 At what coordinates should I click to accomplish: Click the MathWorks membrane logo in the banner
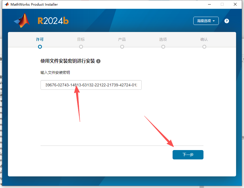(x=21, y=21)
